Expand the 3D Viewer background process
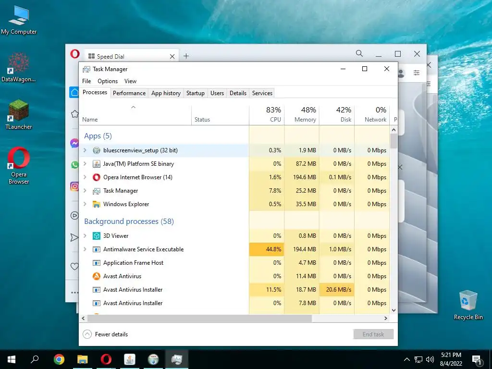Viewport: 492px width, 369px height. click(85, 236)
